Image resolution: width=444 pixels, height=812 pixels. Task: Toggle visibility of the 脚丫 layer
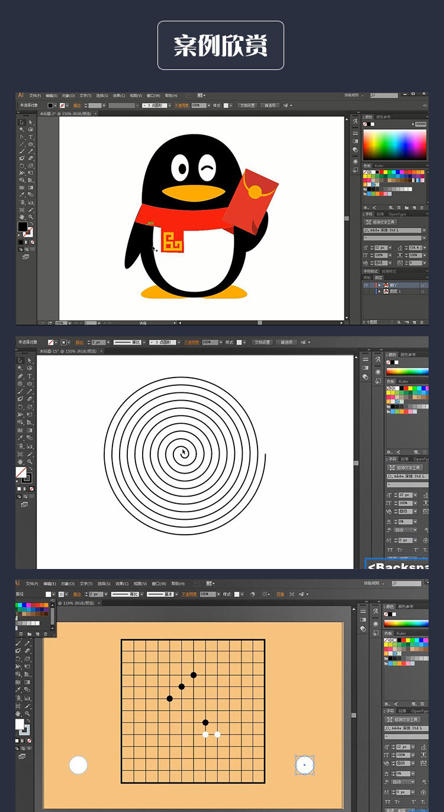pyautogui.click(x=366, y=285)
